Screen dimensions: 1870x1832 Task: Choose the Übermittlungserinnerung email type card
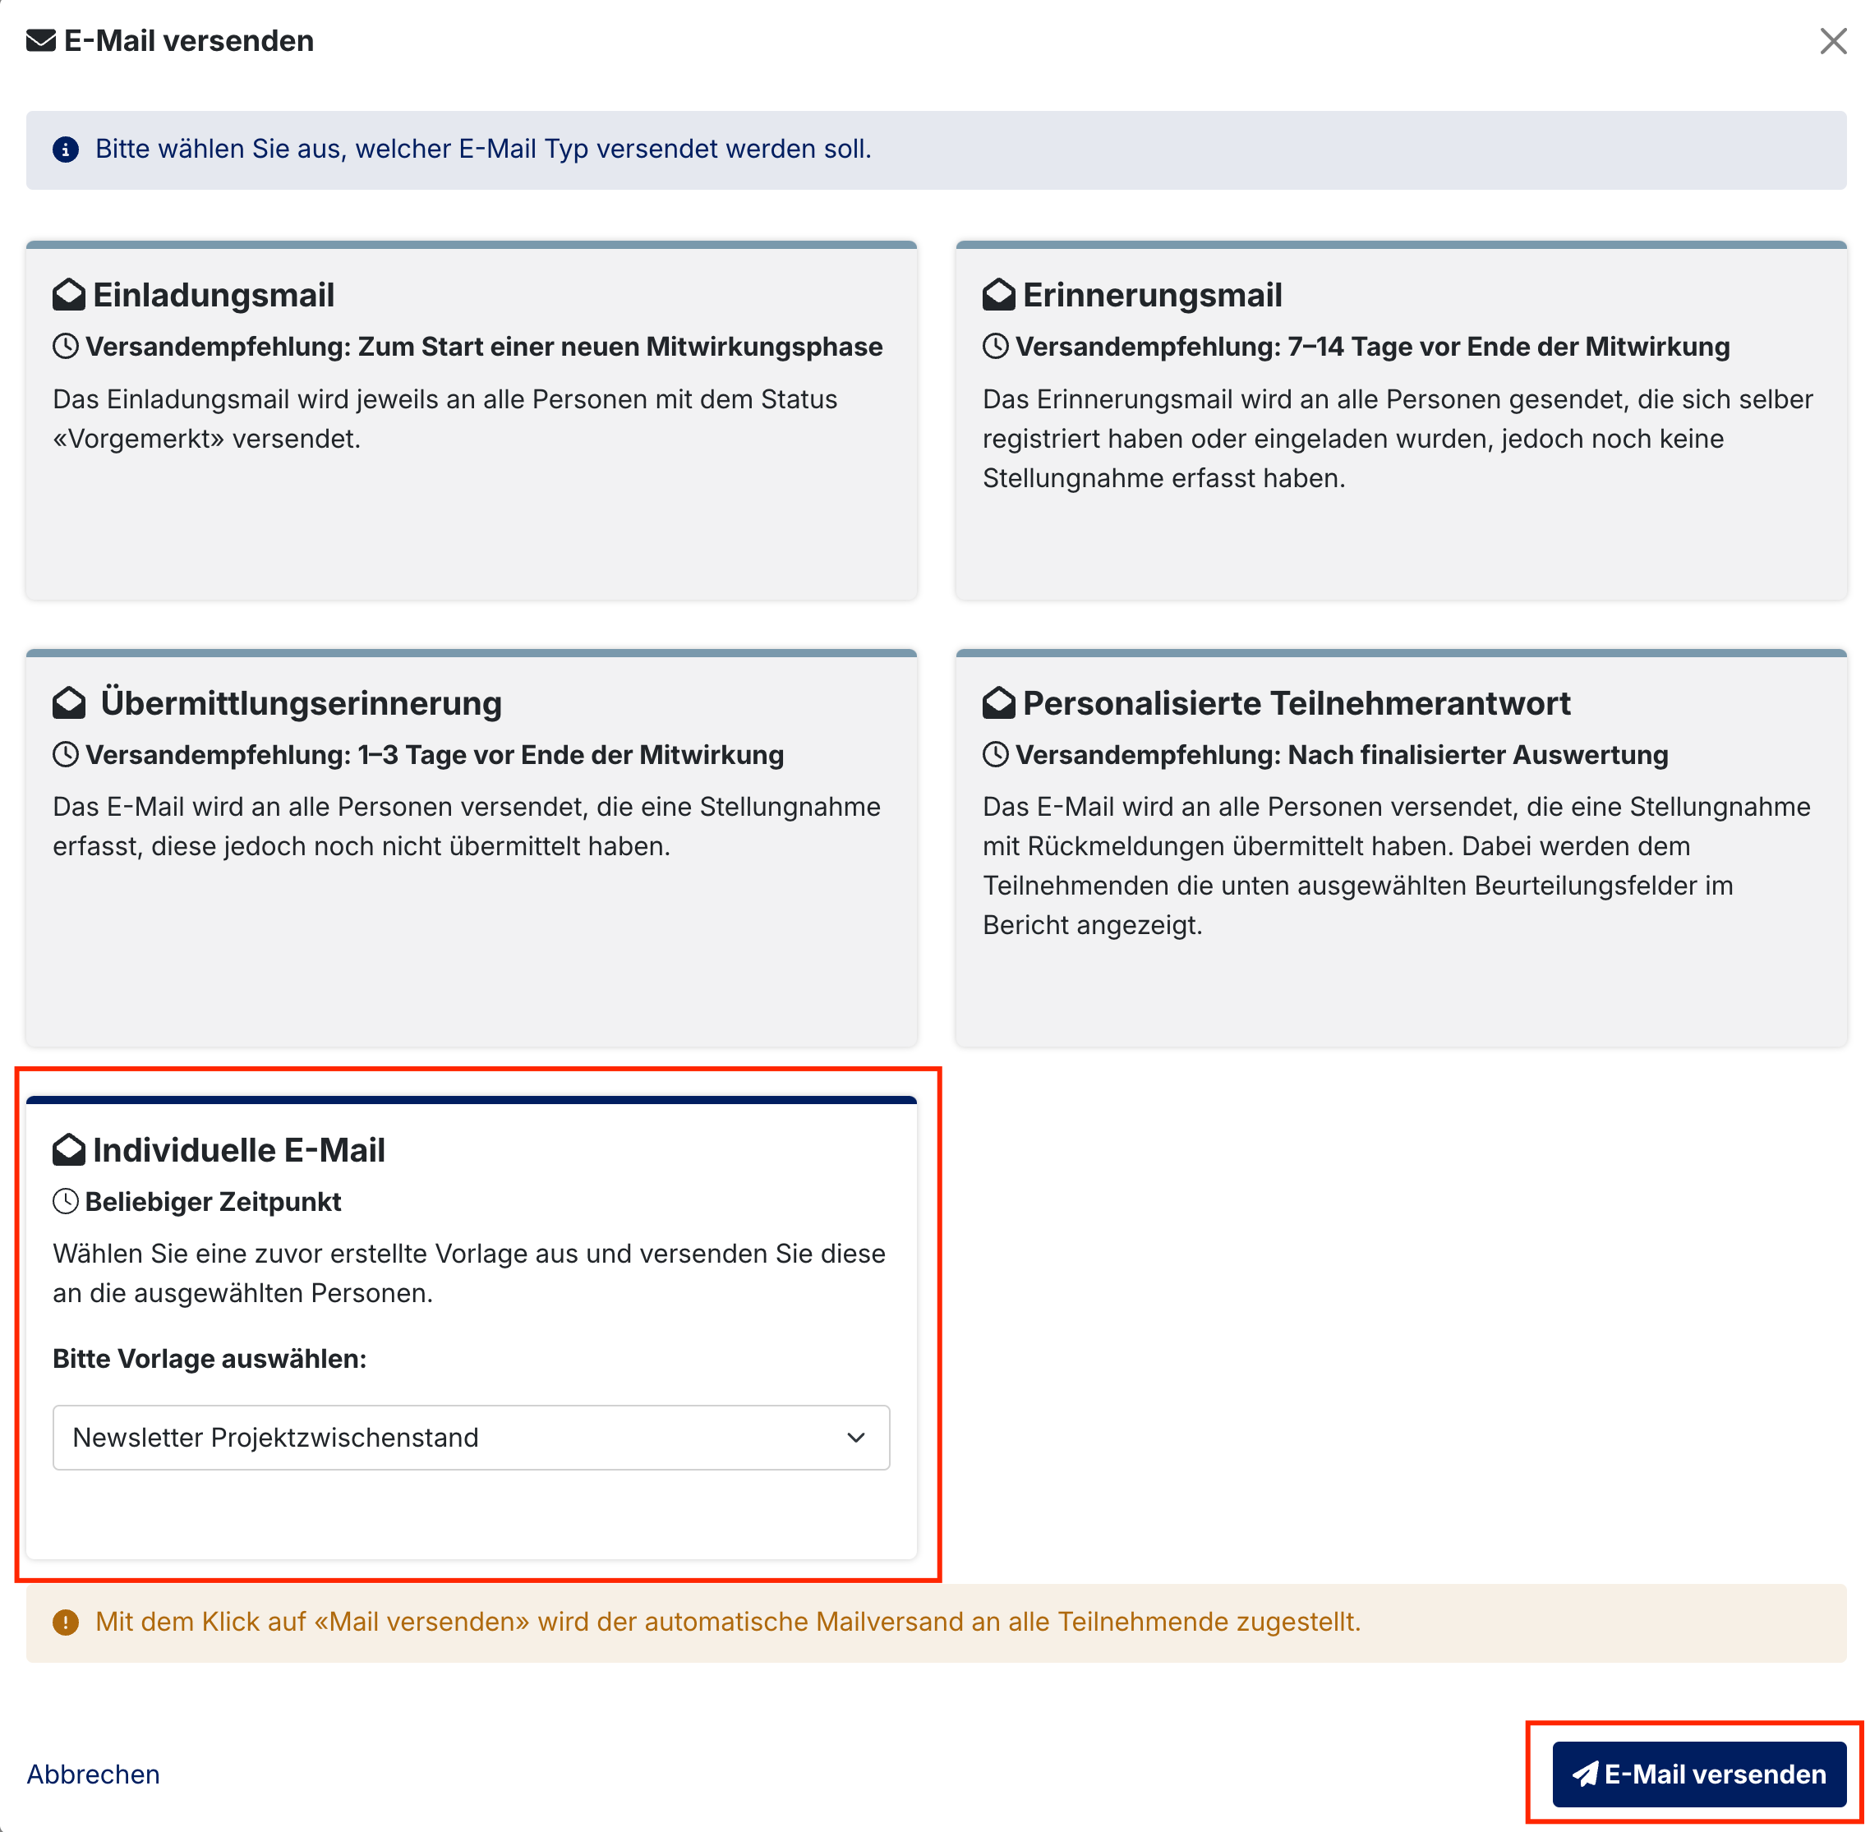pyautogui.click(x=472, y=849)
